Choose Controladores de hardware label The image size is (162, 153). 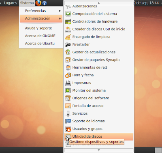pyautogui.click(x=95, y=21)
